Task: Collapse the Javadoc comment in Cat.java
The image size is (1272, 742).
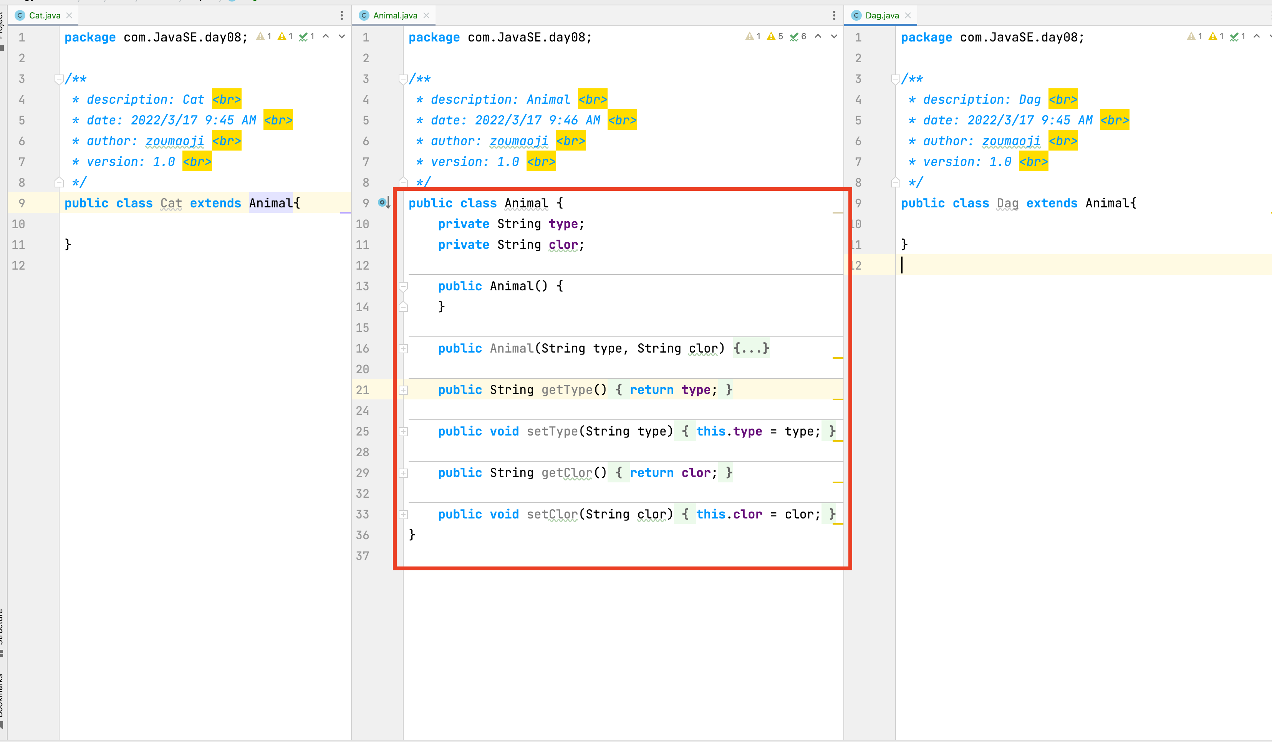Action: pyautogui.click(x=58, y=79)
